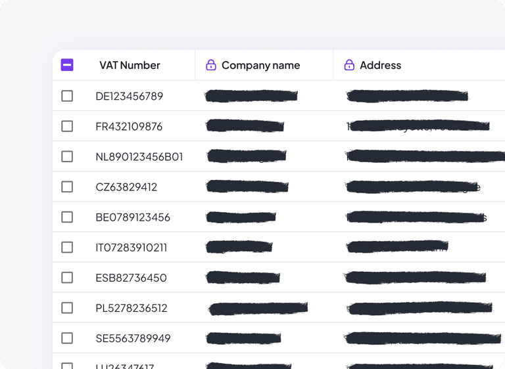Click the lock icon beside Company name

click(211, 65)
